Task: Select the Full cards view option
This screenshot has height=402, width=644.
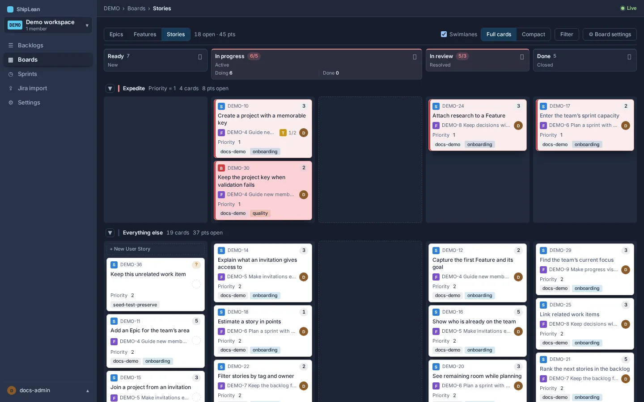Action: [x=499, y=34]
